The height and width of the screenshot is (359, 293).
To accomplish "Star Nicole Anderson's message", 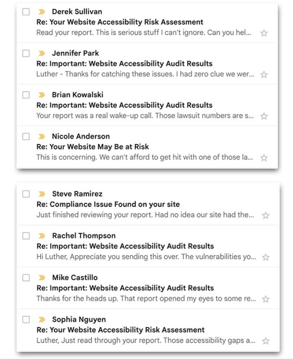I will tap(264, 157).
